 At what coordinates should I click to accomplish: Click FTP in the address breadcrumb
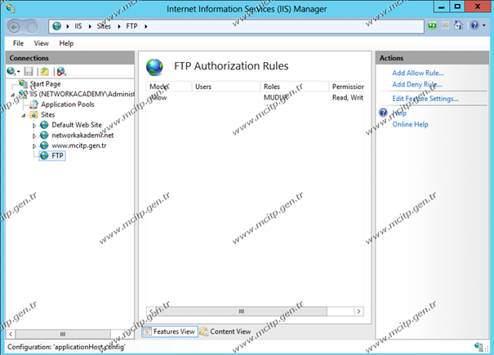tap(131, 26)
